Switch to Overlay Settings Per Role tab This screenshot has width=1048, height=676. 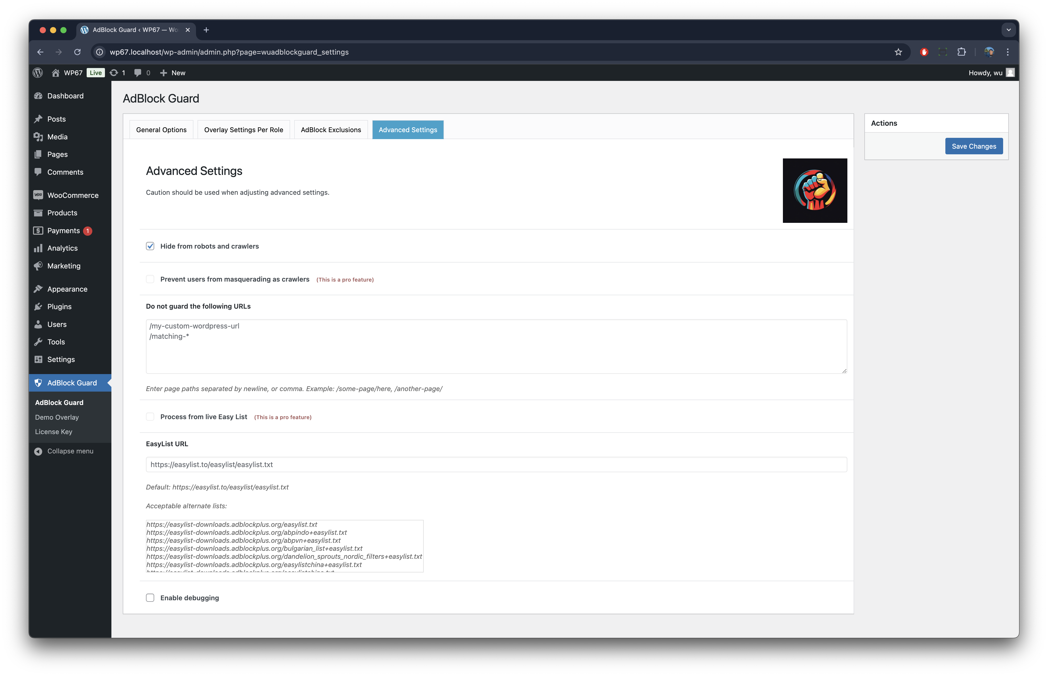coord(243,130)
